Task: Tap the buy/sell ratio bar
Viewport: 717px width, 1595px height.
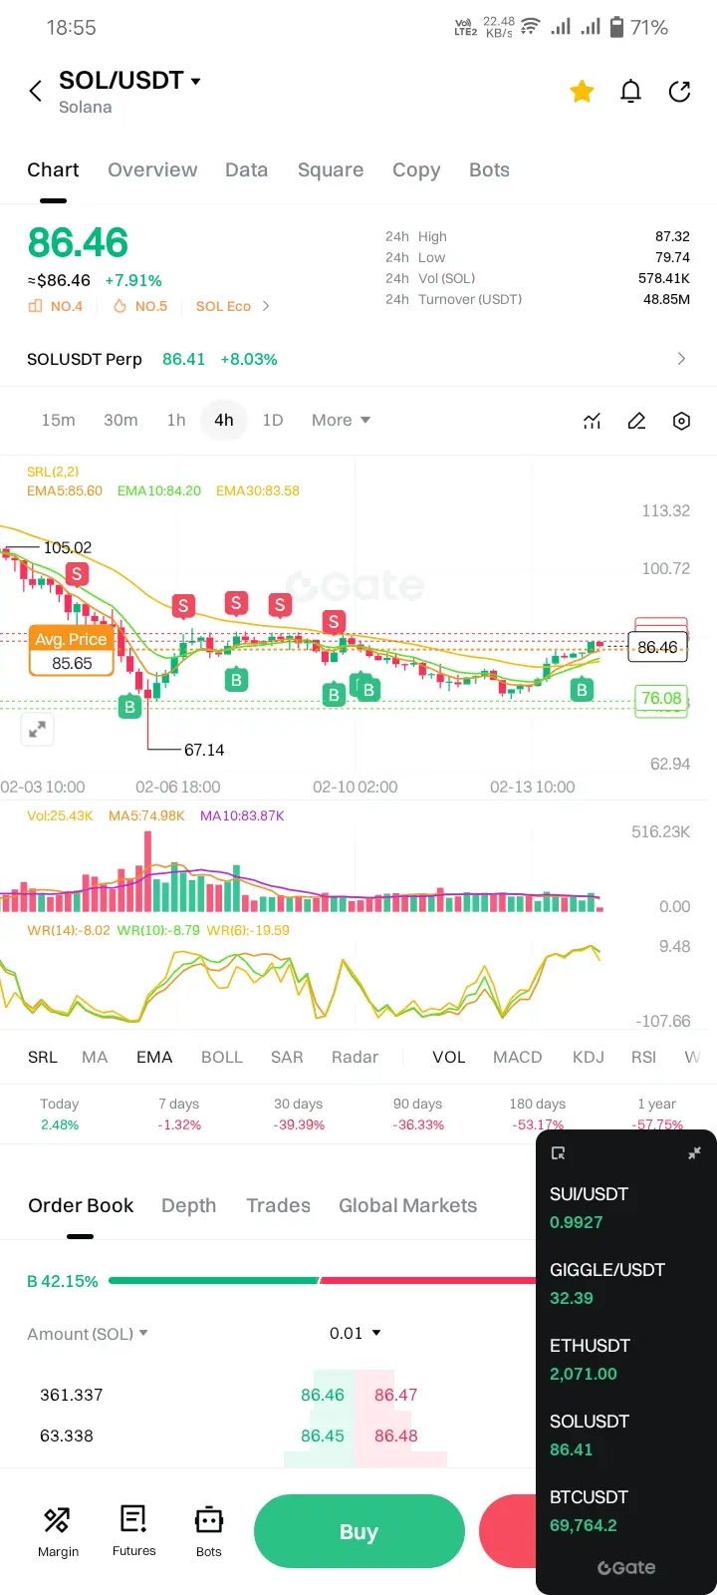Action: coord(323,1280)
